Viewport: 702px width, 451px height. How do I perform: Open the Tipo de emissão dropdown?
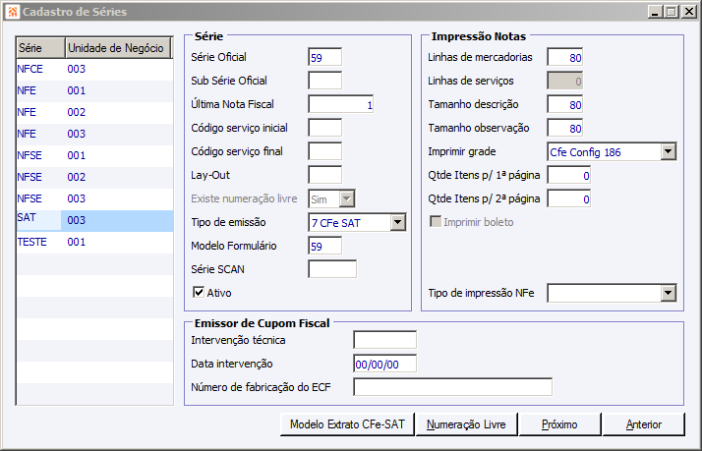[397, 223]
